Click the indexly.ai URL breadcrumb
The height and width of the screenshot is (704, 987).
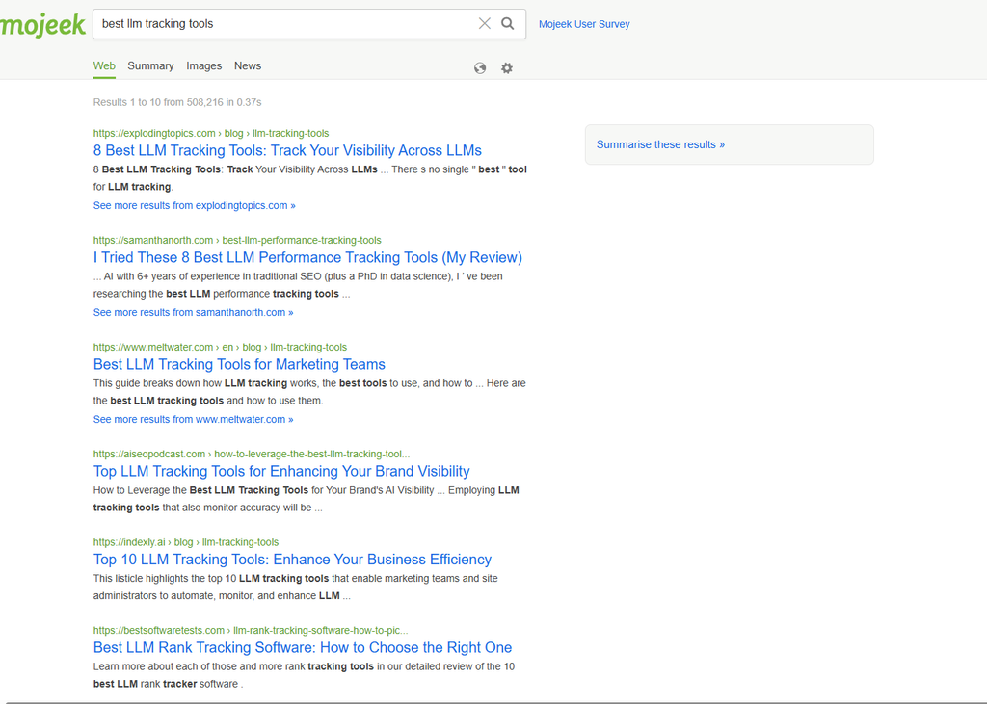[186, 542]
